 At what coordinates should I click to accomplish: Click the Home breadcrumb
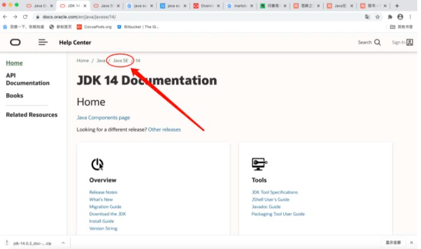tap(82, 60)
